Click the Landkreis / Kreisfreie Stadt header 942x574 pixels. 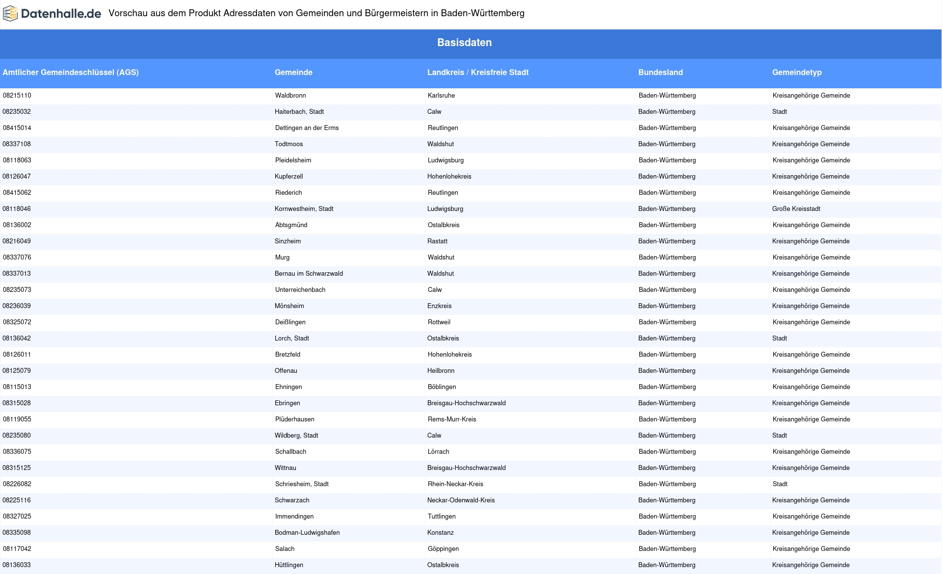pos(478,72)
